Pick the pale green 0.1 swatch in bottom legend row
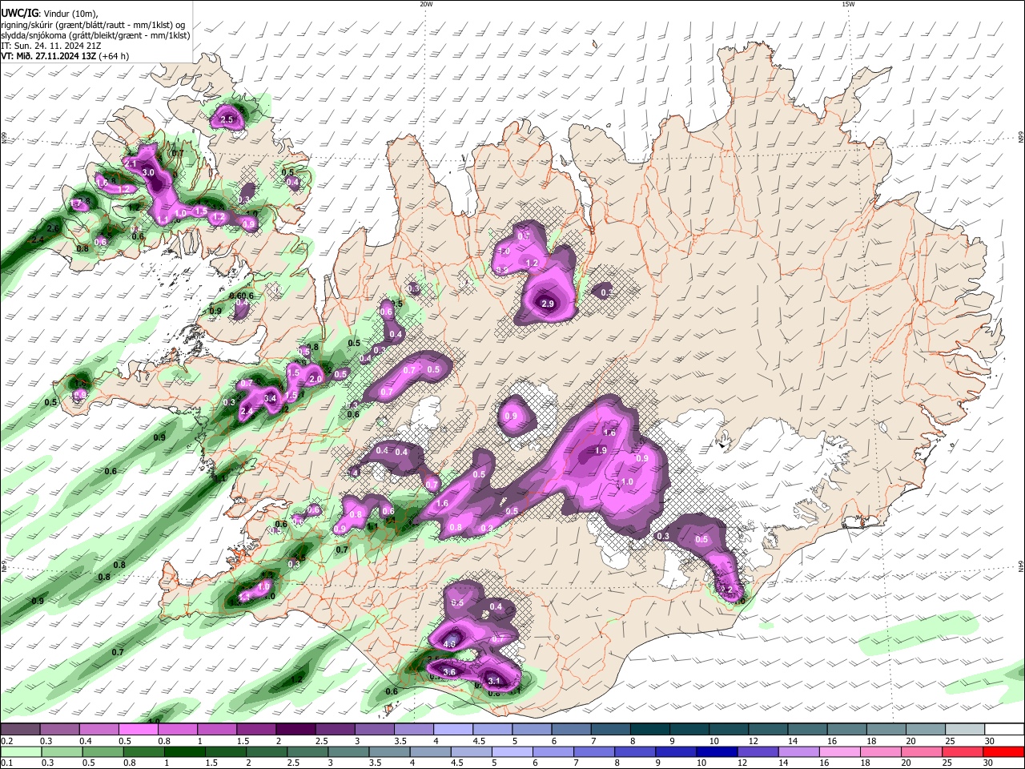This screenshot has height=769, width=1025. (20, 752)
